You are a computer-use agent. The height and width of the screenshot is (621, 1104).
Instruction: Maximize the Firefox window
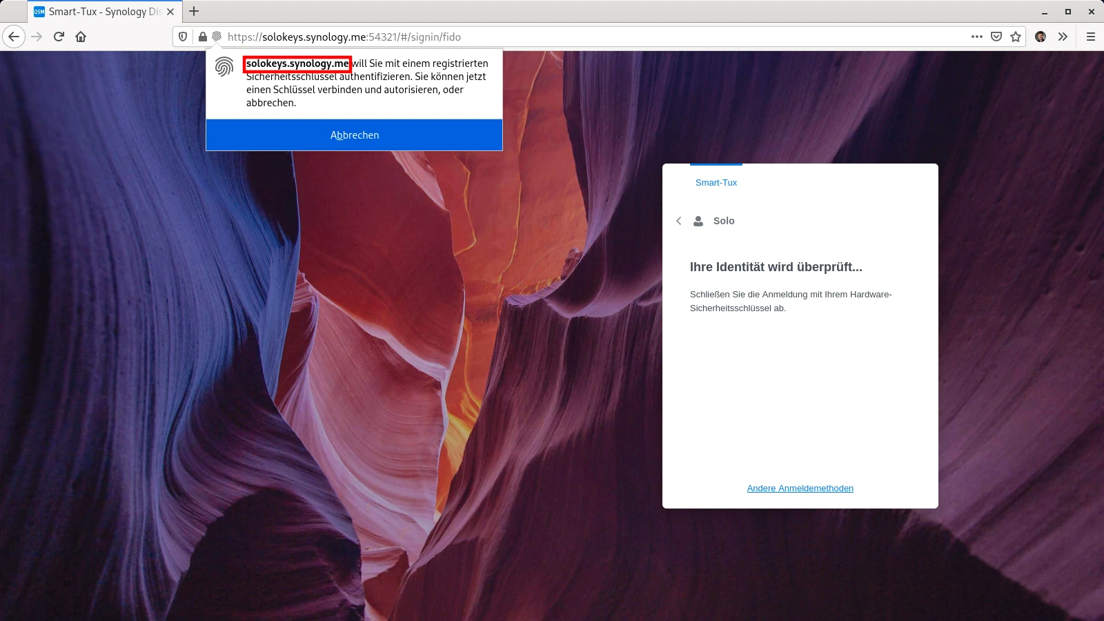point(1068,12)
